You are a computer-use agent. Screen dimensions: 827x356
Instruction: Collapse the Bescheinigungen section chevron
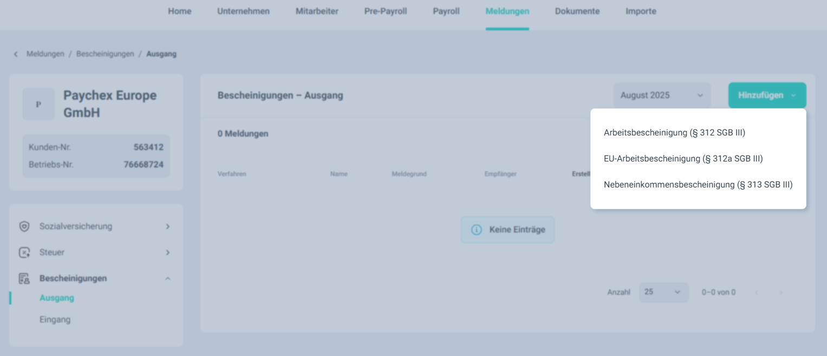tap(168, 279)
